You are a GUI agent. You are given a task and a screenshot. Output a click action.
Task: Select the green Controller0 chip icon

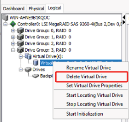pos(13,24)
